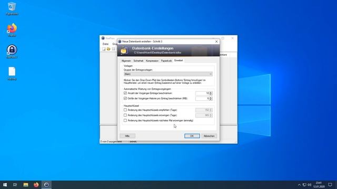Open the Firefox desktop shortcut

click(12, 30)
